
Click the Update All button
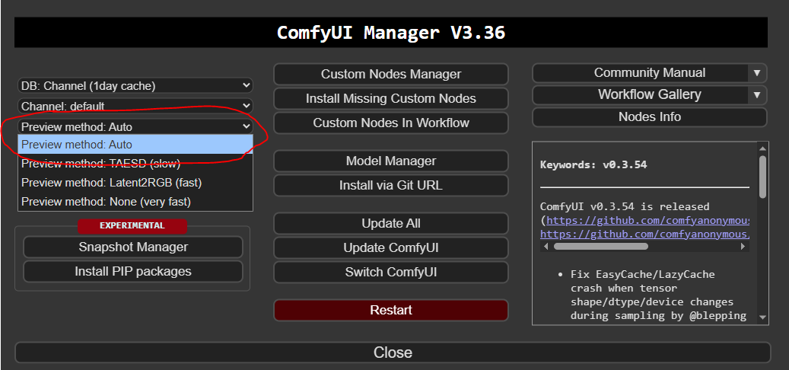tap(391, 224)
